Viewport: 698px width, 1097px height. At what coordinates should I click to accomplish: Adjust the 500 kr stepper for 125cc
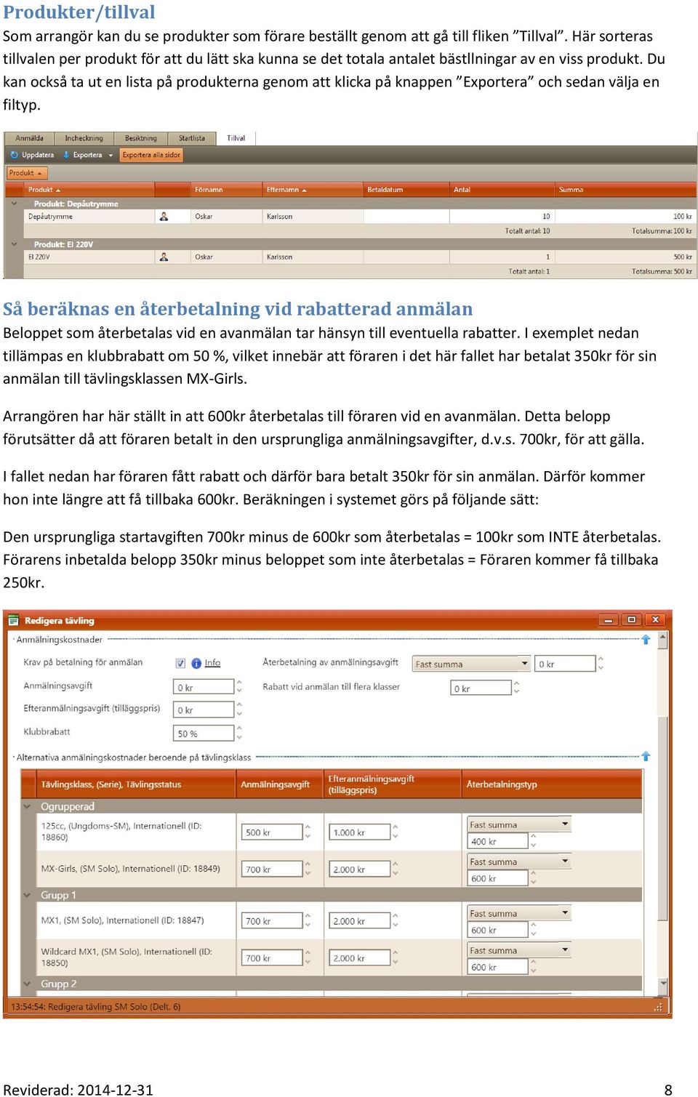[308, 832]
